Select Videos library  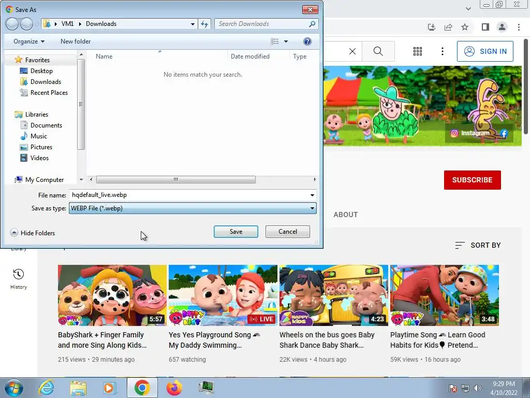[x=39, y=158]
